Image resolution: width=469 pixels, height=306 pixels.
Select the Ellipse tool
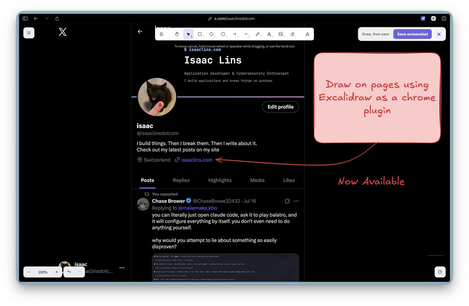pyautogui.click(x=223, y=34)
